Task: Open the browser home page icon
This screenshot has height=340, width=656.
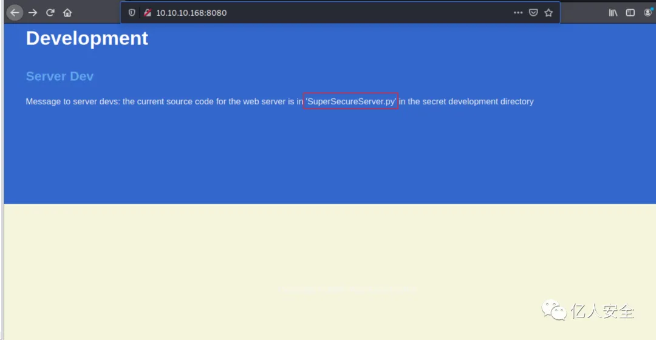Action: click(x=67, y=13)
